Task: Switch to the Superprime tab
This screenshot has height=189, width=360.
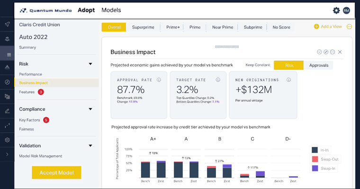Action: pos(143,27)
